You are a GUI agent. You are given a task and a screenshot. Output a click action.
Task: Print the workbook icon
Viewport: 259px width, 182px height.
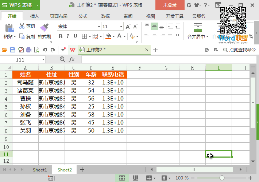(28, 50)
